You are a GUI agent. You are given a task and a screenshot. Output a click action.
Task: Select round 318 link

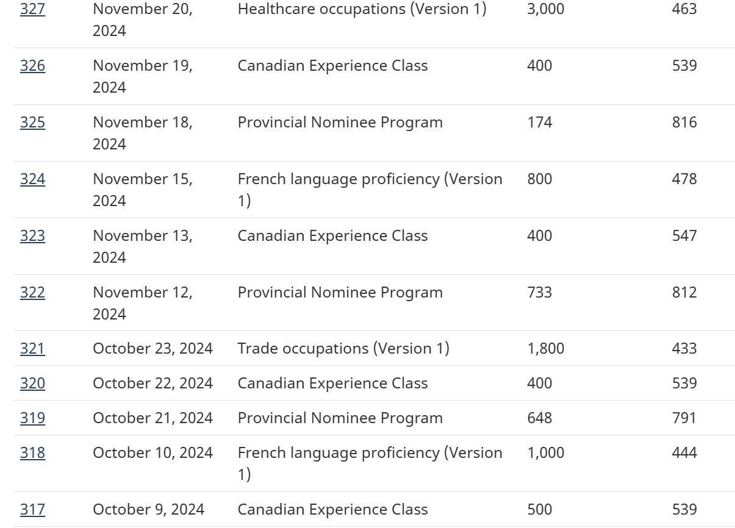click(x=32, y=453)
